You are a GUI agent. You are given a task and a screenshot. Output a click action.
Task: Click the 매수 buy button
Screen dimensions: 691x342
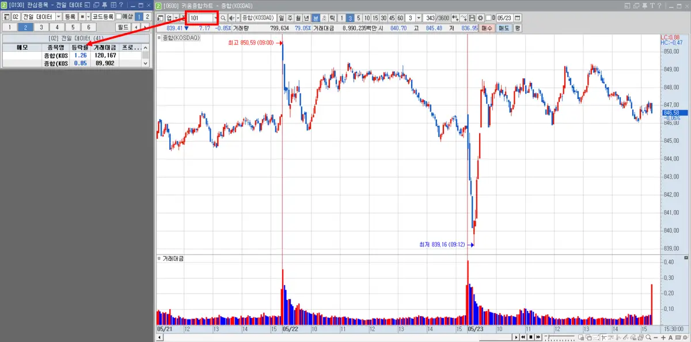tap(487, 28)
